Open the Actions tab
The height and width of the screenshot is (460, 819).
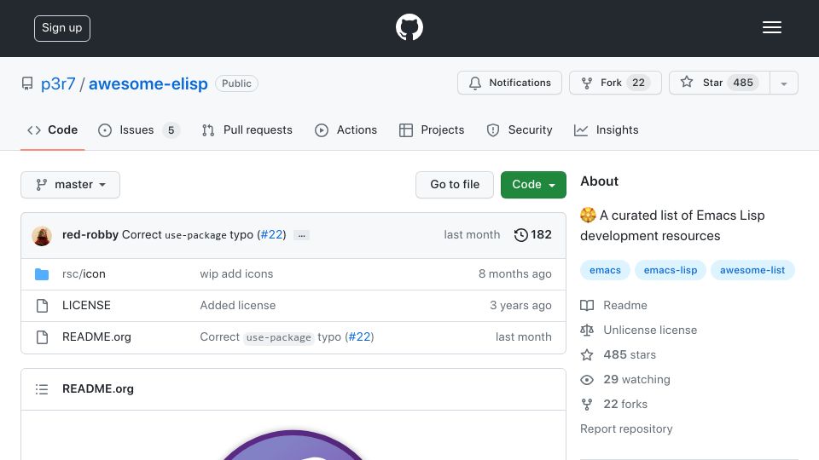coord(346,129)
